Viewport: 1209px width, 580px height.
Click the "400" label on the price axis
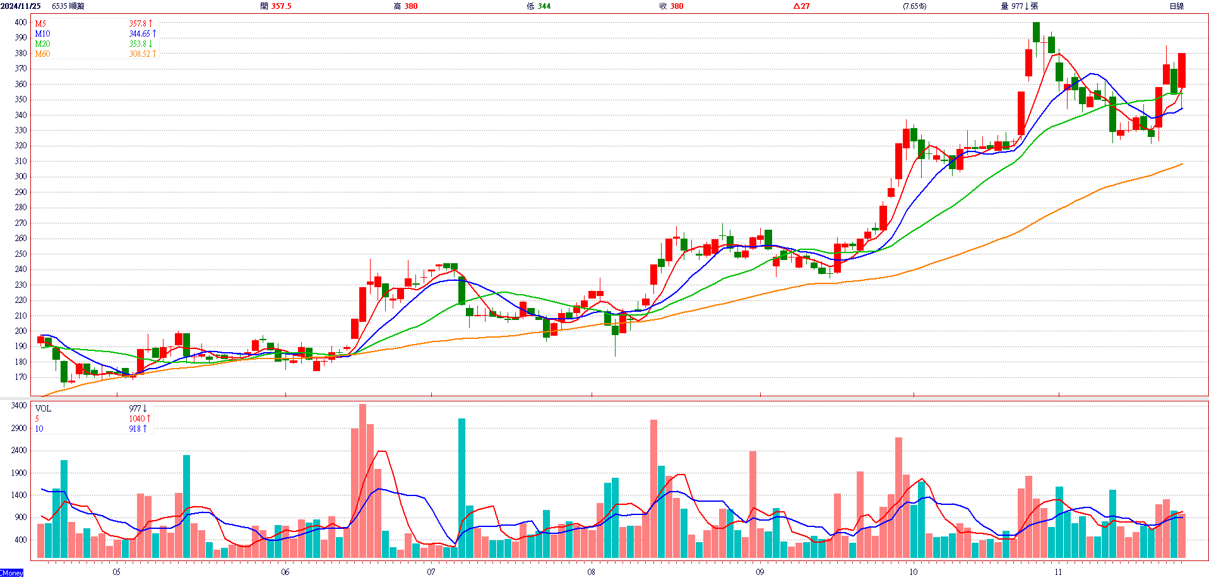tap(21, 22)
